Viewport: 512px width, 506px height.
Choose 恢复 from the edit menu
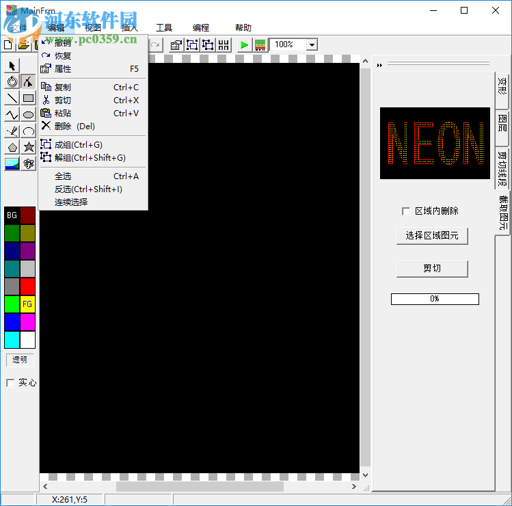[x=93, y=56]
